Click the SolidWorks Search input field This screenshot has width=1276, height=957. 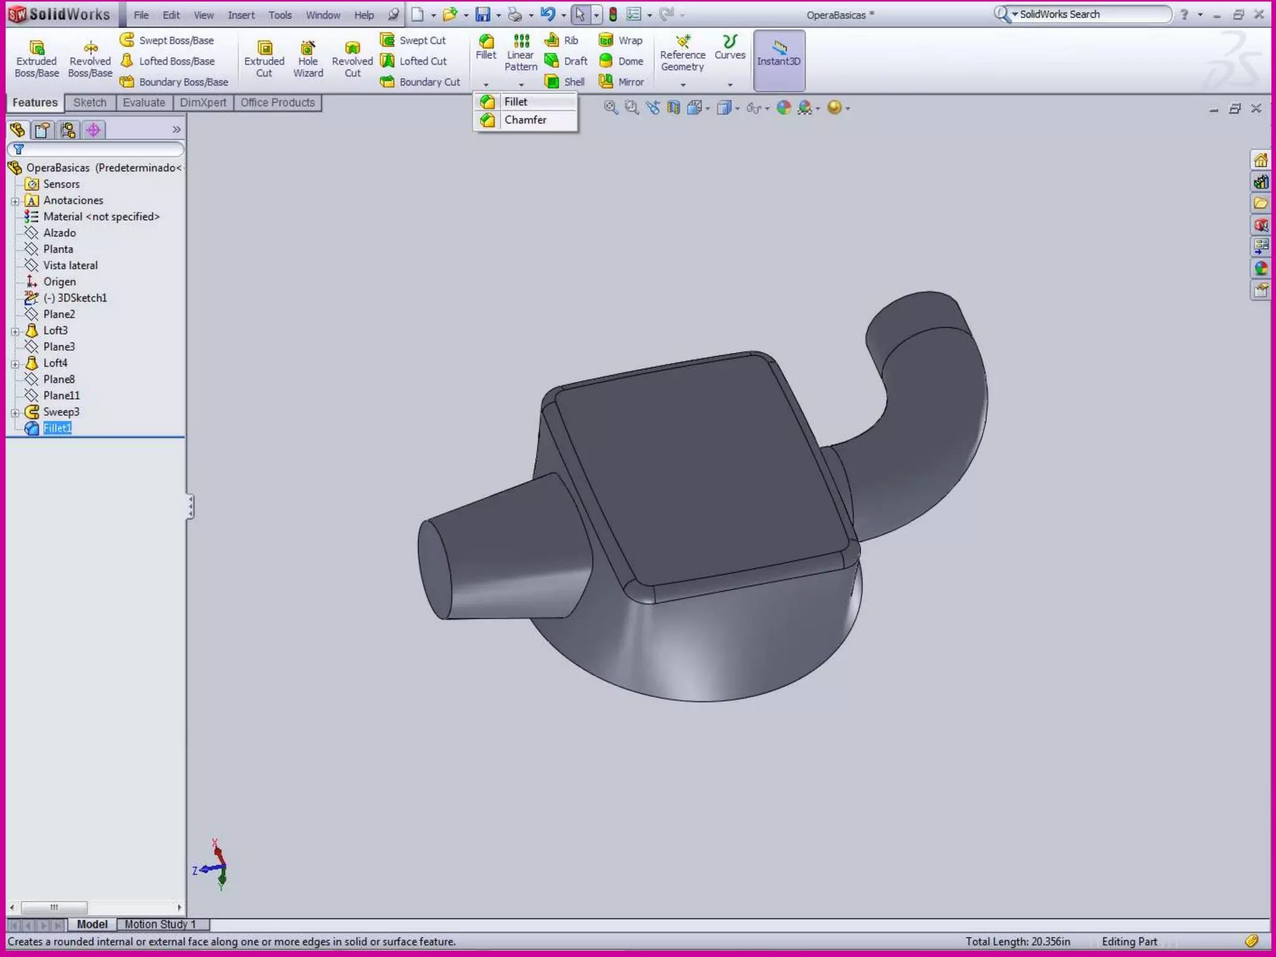1092,14
